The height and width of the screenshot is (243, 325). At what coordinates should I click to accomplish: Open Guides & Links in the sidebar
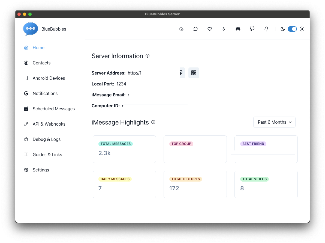tap(47, 155)
